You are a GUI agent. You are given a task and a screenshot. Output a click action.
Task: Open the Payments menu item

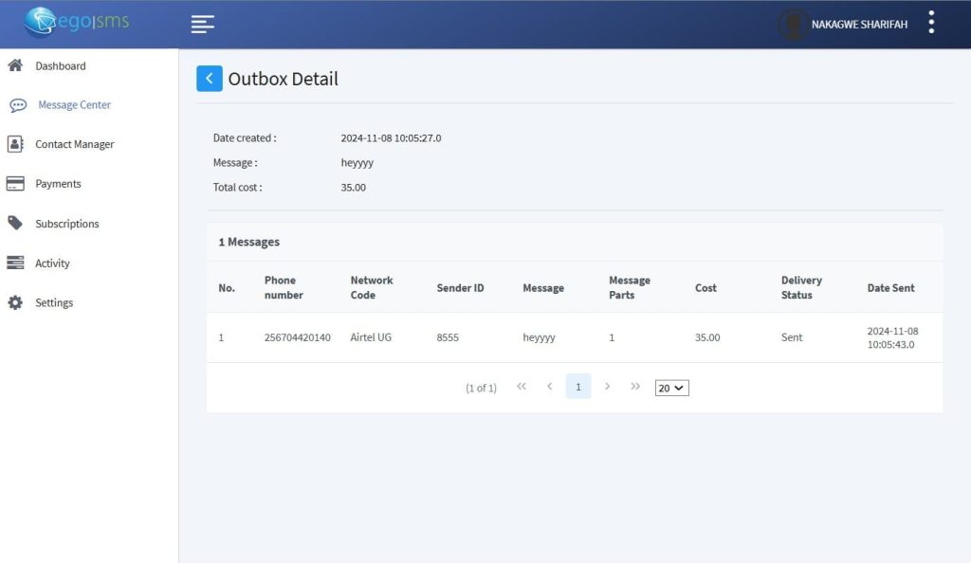tap(58, 184)
